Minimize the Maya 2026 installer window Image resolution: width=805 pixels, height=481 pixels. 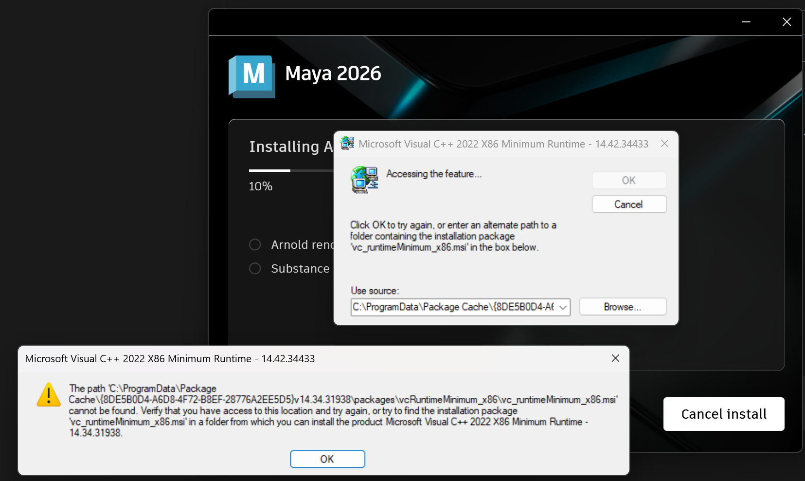(746, 21)
